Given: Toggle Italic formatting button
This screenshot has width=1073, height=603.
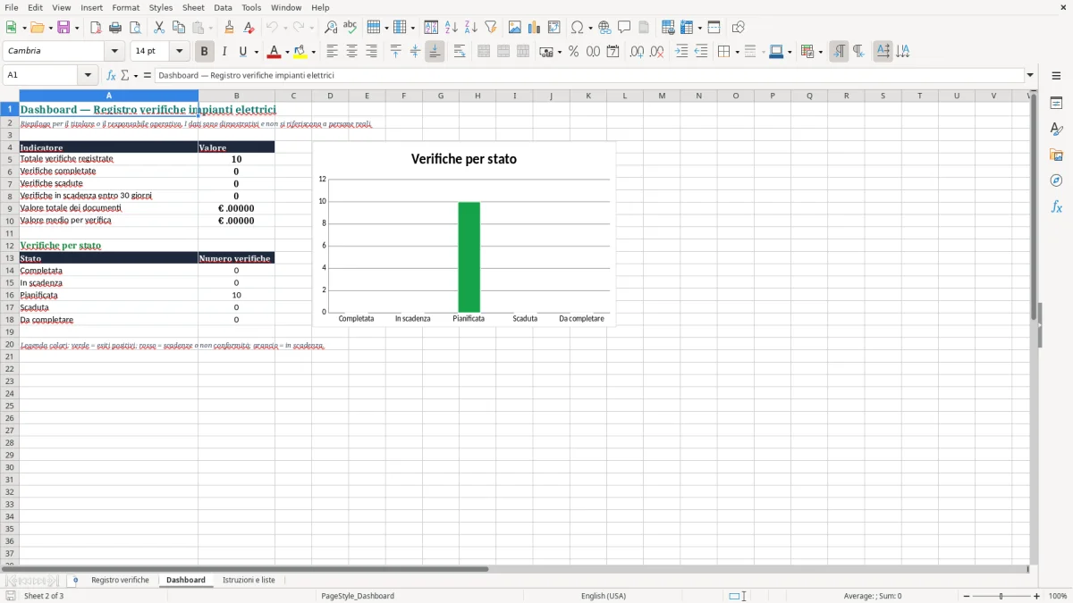Looking at the screenshot, I should click(224, 52).
